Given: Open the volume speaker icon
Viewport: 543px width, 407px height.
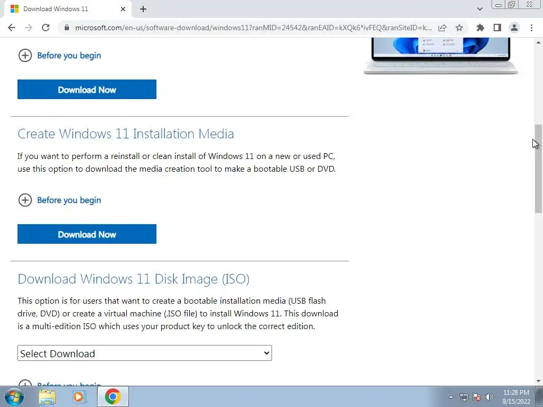Looking at the screenshot, I should pyautogui.click(x=489, y=397).
